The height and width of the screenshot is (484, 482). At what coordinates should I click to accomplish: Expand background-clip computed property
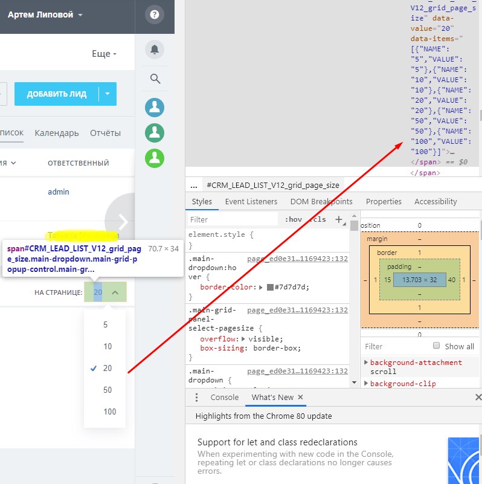pos(366,383)
